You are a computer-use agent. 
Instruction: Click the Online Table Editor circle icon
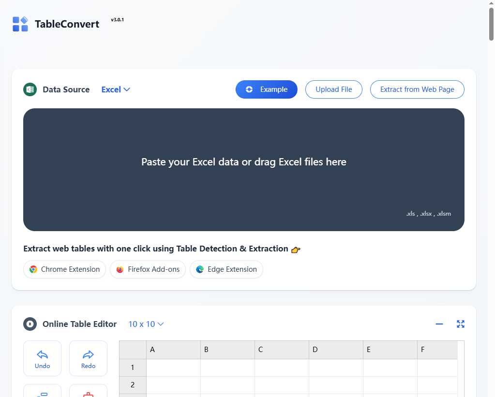coord(30,324)
